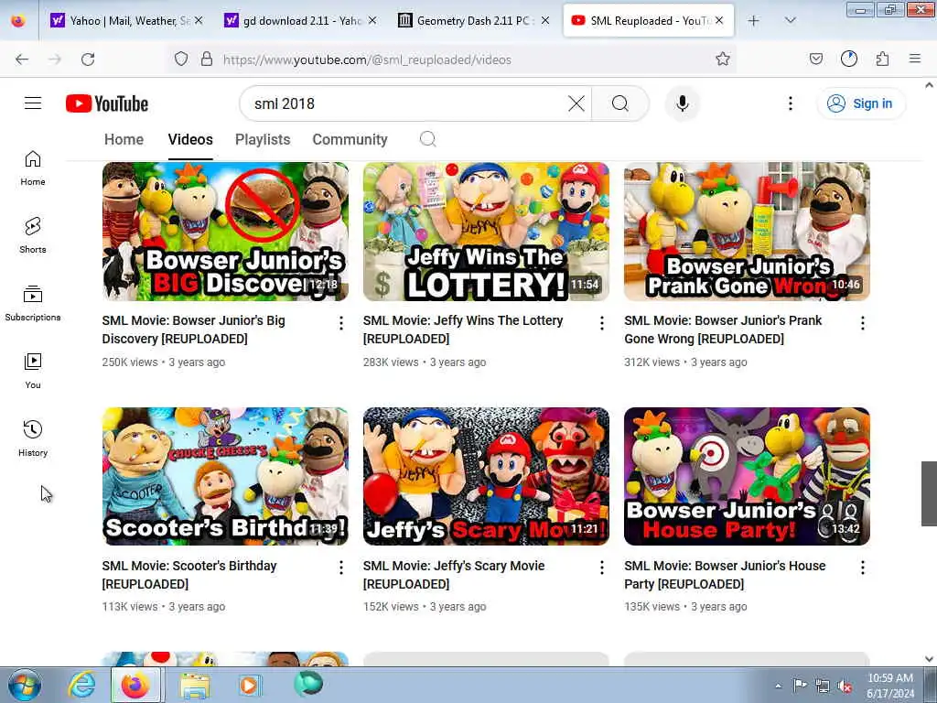Open options menu for Bowser Junior's Big Discovery
Image resolution: width=937 pixels, height=703 pixels.
click(x=341, y=323)
